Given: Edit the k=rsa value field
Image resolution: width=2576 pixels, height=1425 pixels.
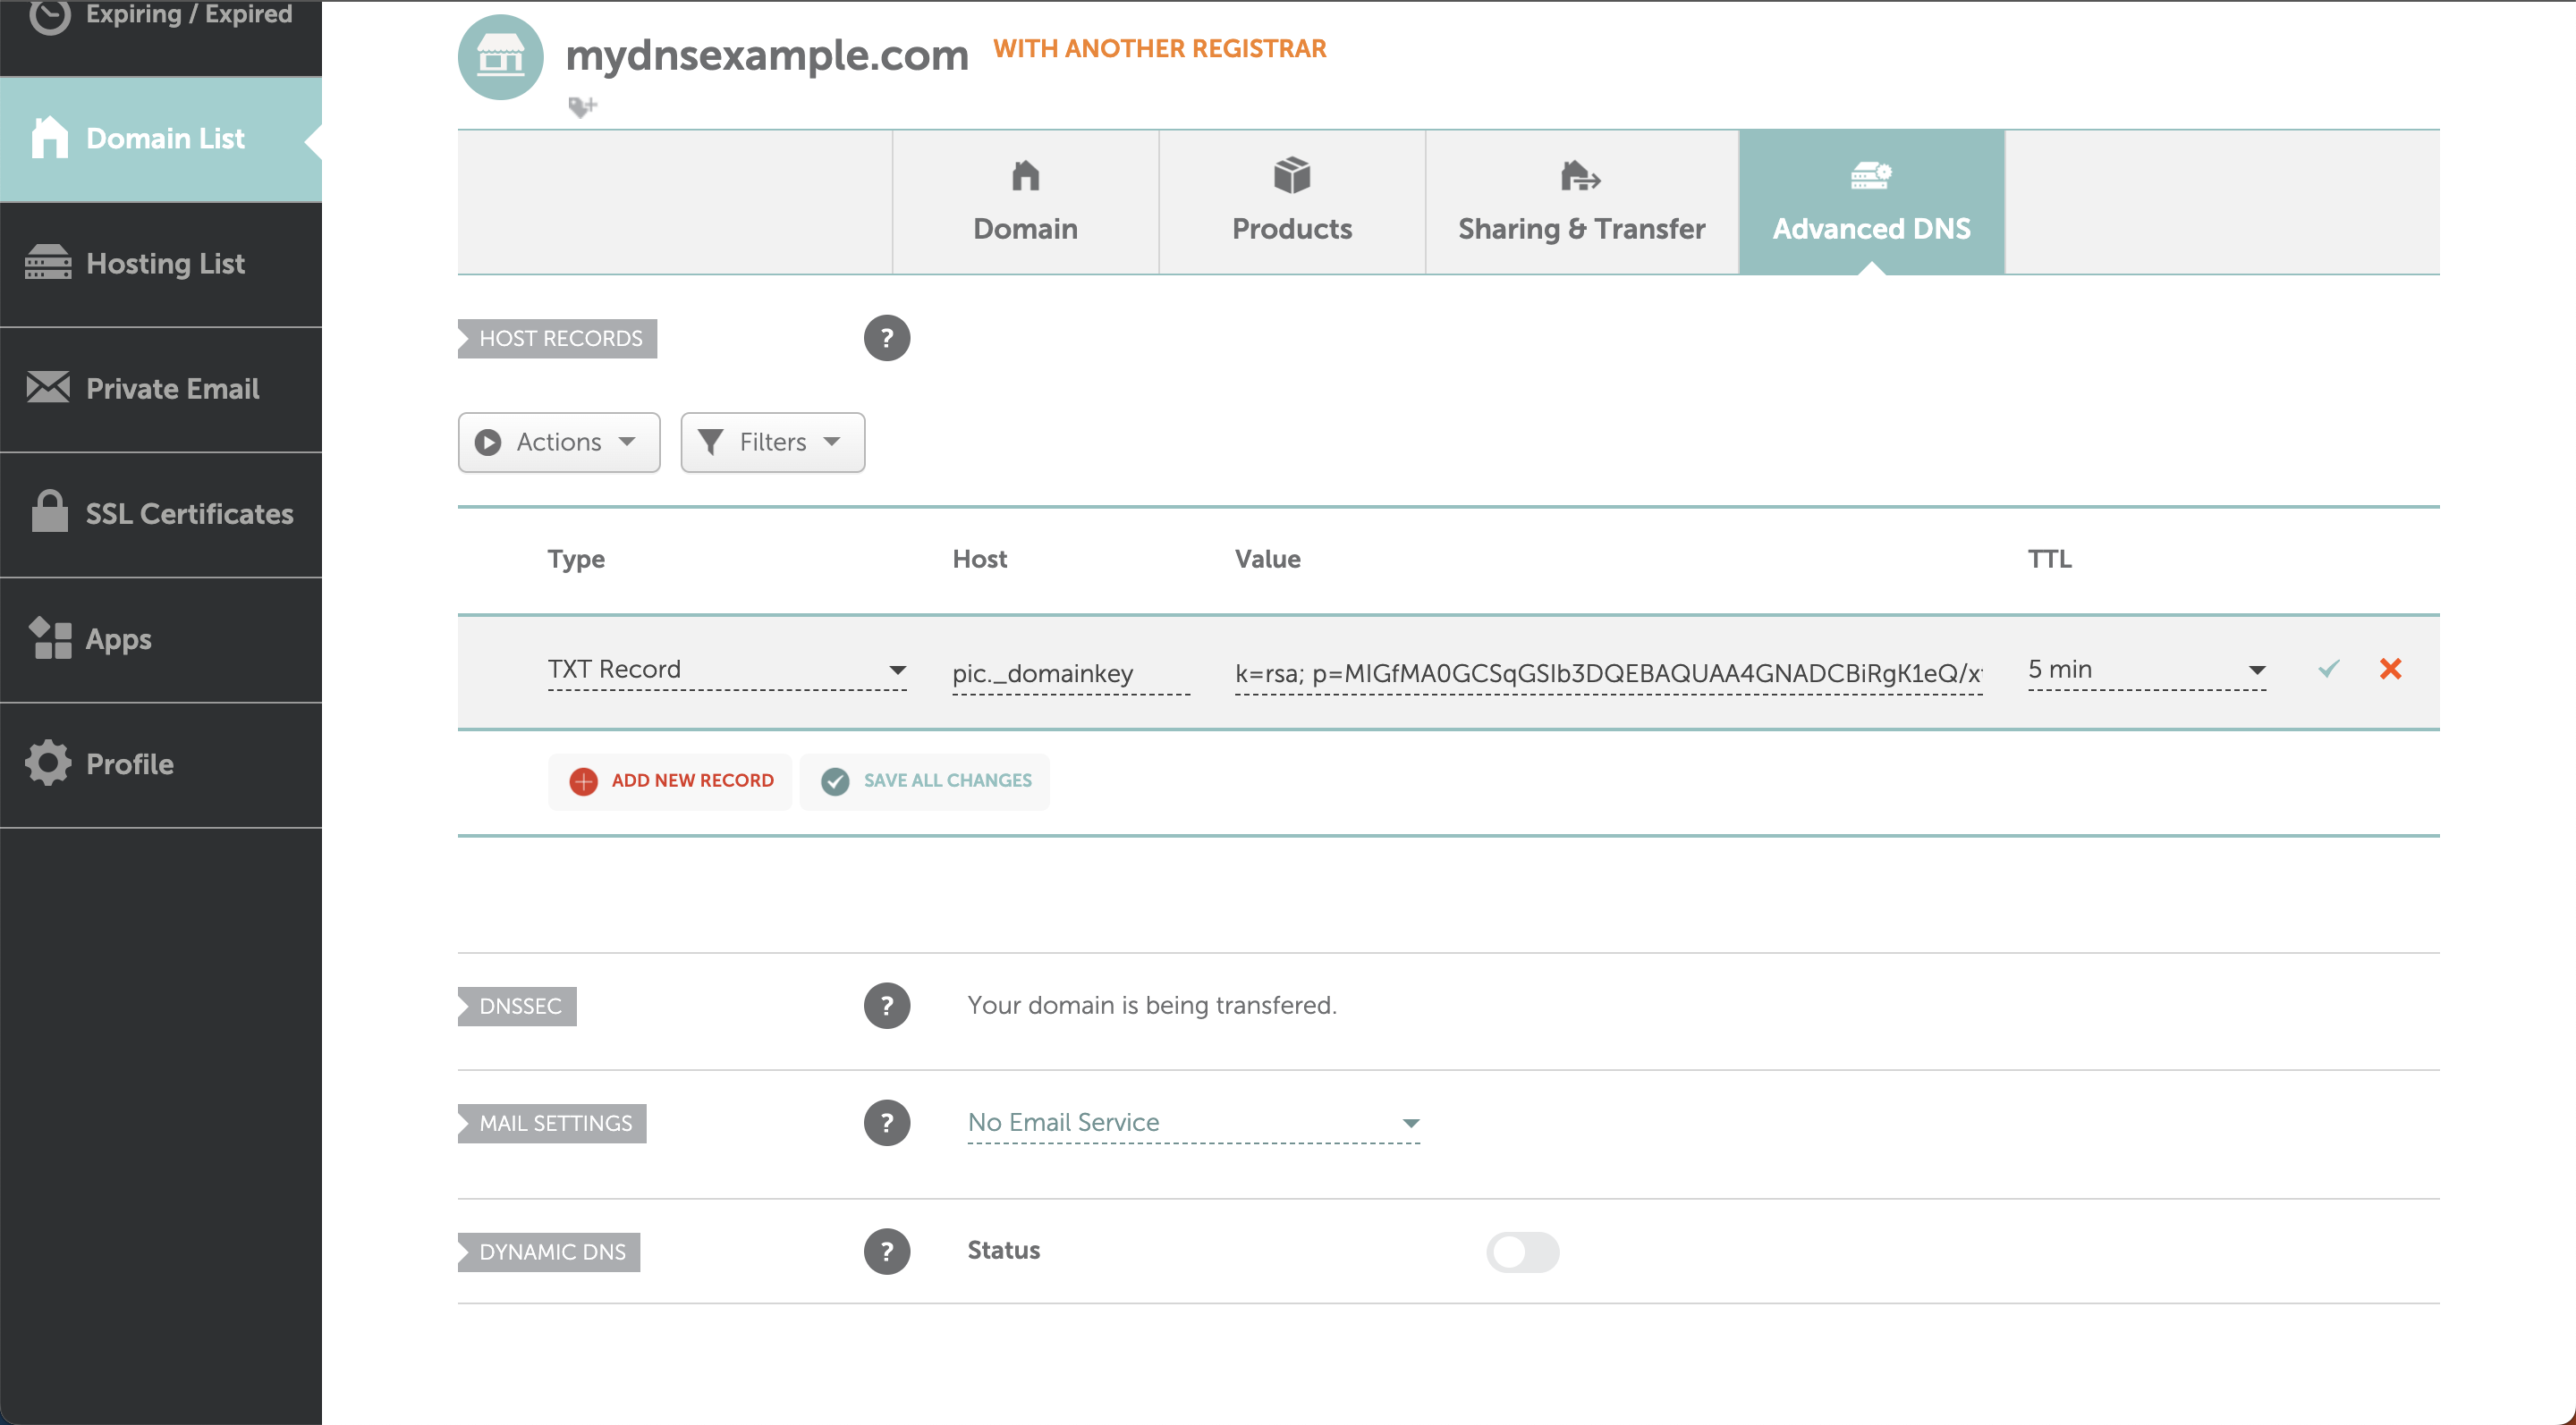Looking at the screenshot, I should point(1608,673).
